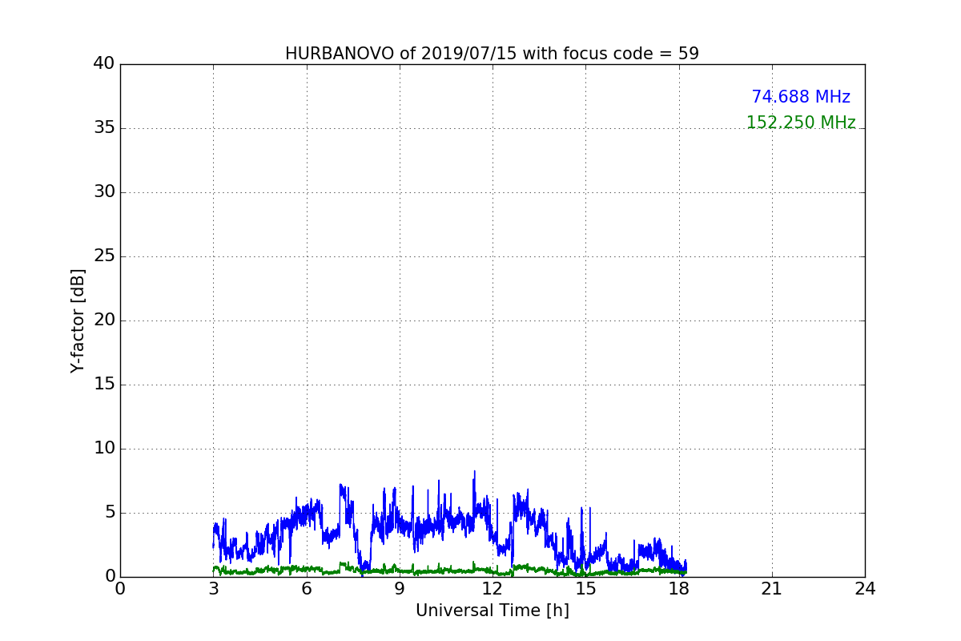Click y-axis tick label 35
961x641 pixels.
pyautogui.click(x=104, y=128)
